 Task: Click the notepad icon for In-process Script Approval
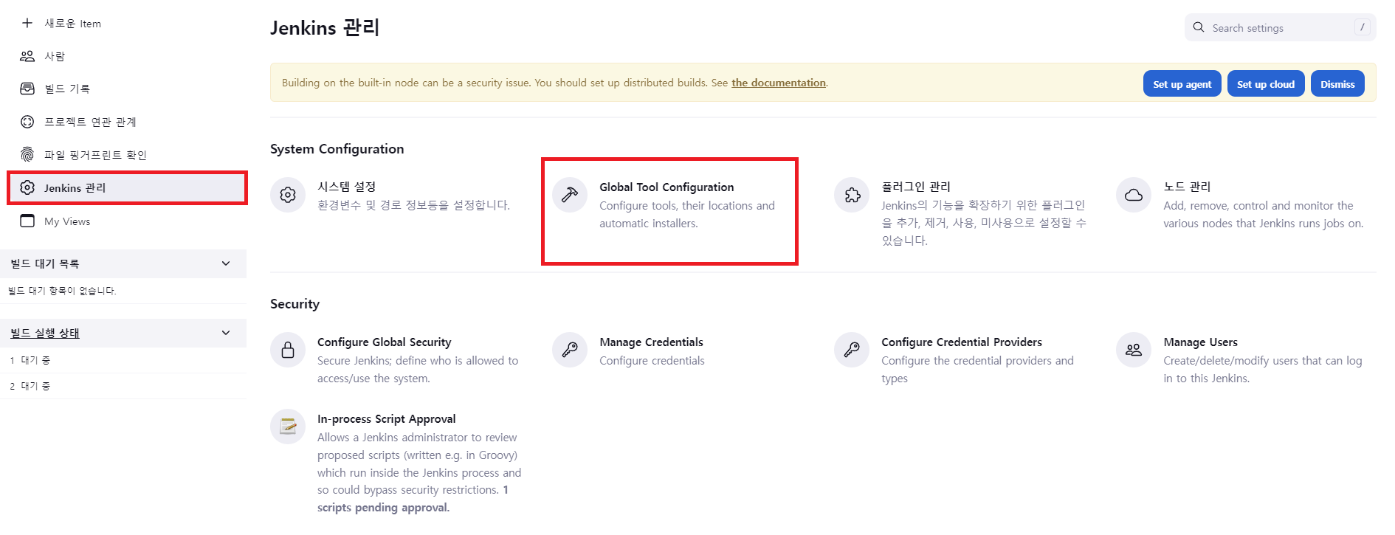(288, 427)
